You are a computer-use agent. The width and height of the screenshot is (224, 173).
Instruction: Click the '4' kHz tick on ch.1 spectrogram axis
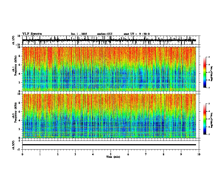pos(20,74)
